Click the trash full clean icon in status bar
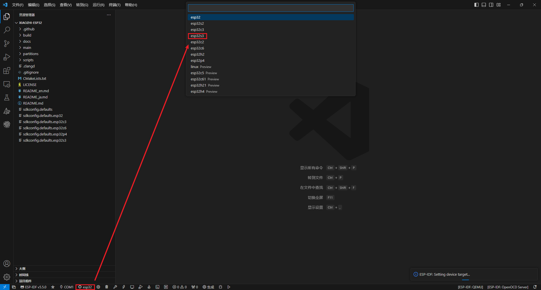 [x=107, y=287]
